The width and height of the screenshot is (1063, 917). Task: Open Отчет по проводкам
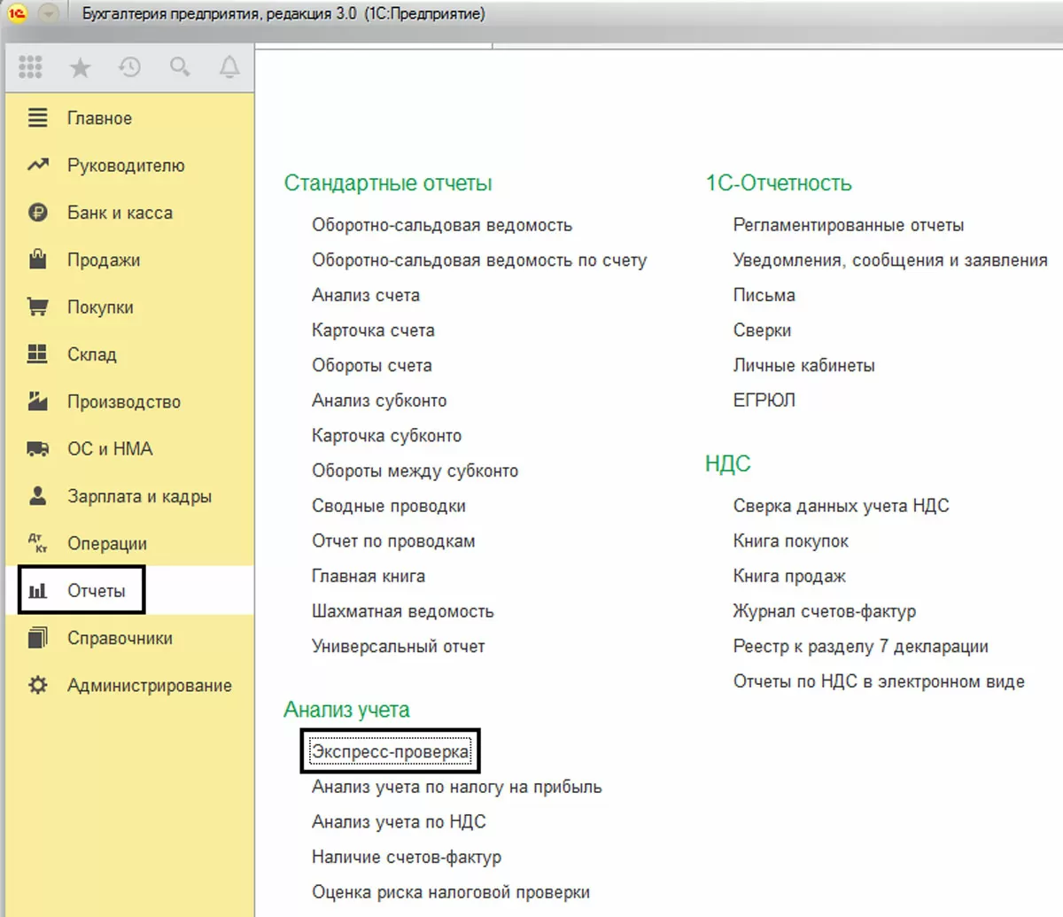(393, 541)
